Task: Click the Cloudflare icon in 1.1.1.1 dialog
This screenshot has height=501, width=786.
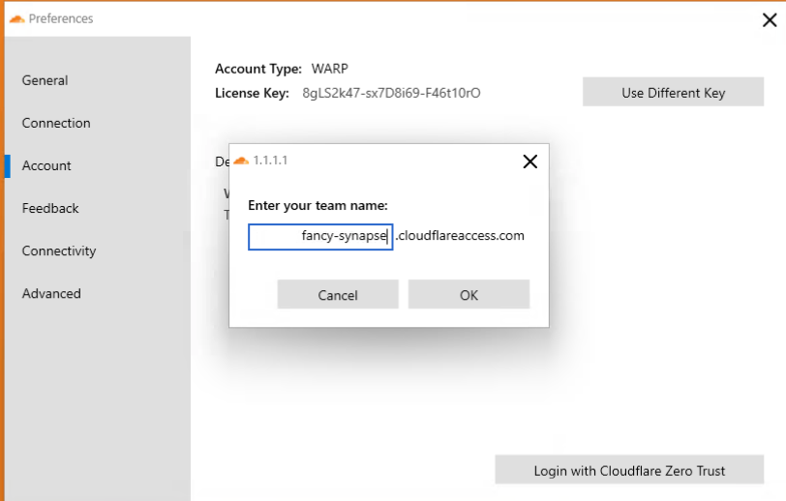Action: [x=241, y=161]
